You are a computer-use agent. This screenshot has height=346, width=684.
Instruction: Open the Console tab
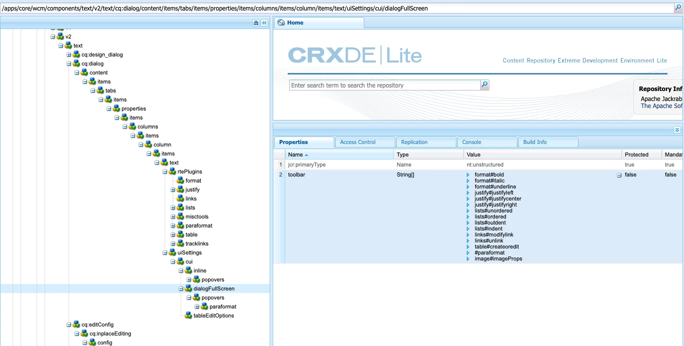[x=487, y=142]
